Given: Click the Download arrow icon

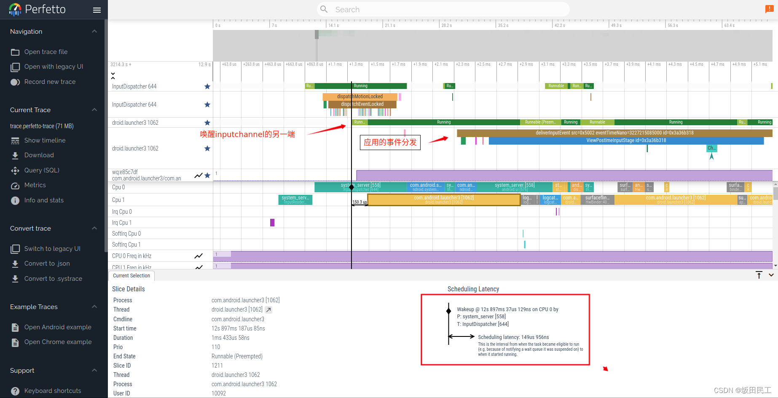Looking at the screenshot, I should point(15,155).
